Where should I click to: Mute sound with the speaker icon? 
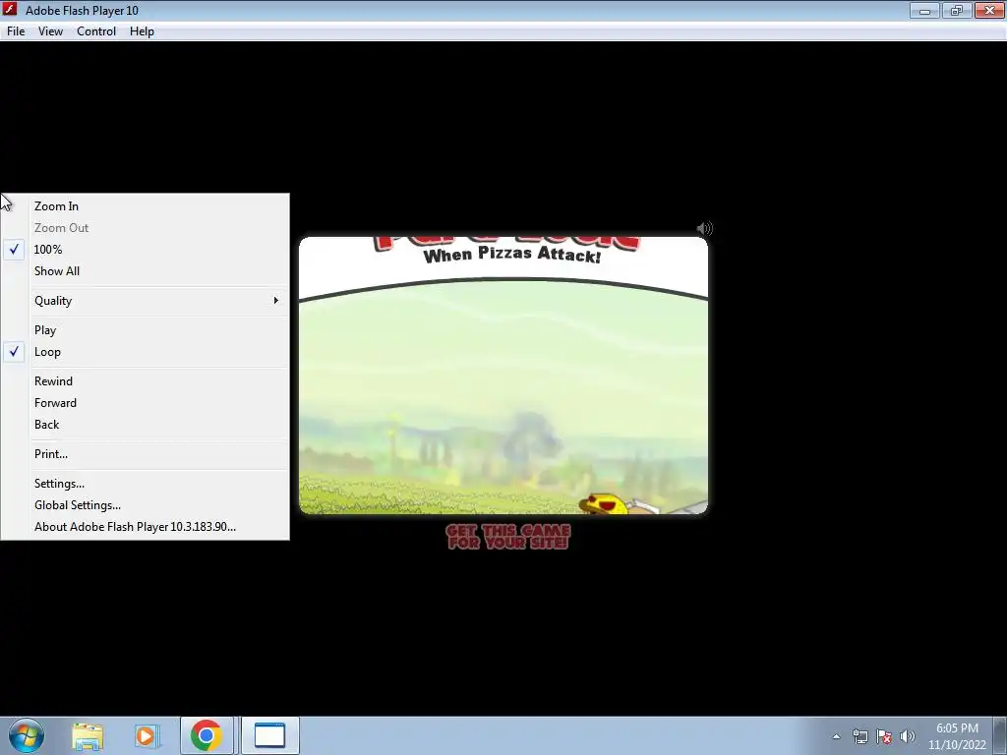pyautogui.click(x=704, y=228)
